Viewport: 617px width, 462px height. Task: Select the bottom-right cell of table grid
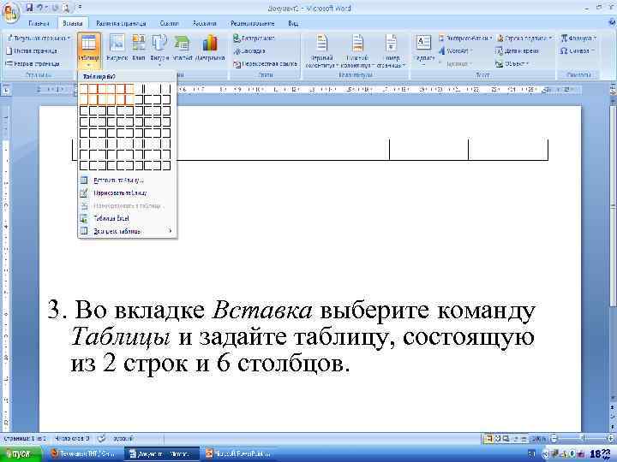coord(166,165)
